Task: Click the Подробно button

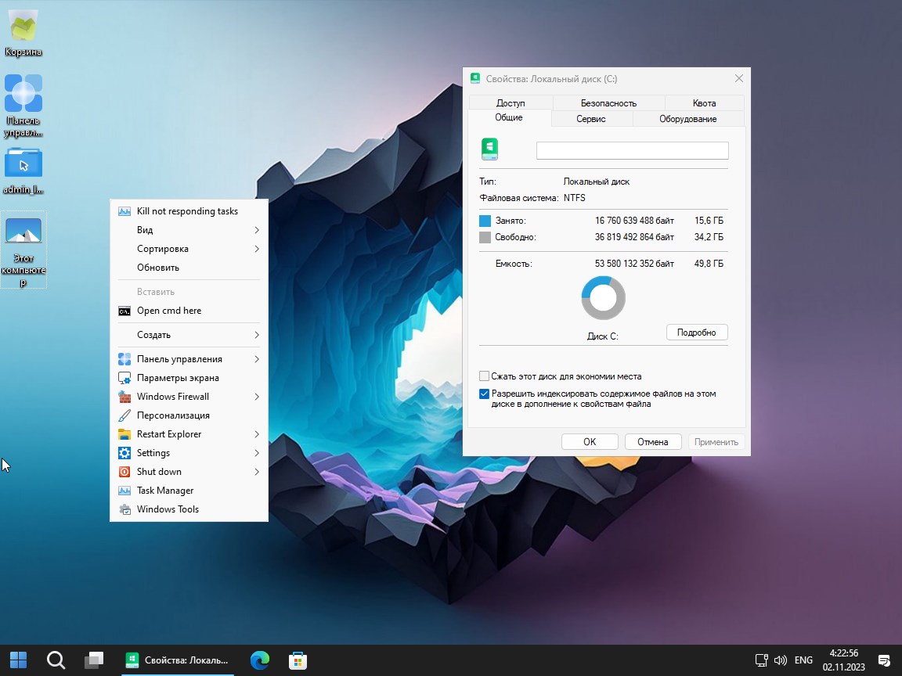Action: tap(697, 333)
